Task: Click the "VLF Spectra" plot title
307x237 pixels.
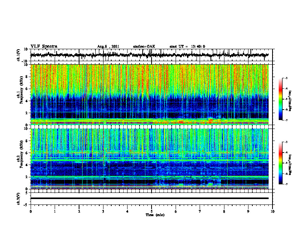Action: coord(44,46)
